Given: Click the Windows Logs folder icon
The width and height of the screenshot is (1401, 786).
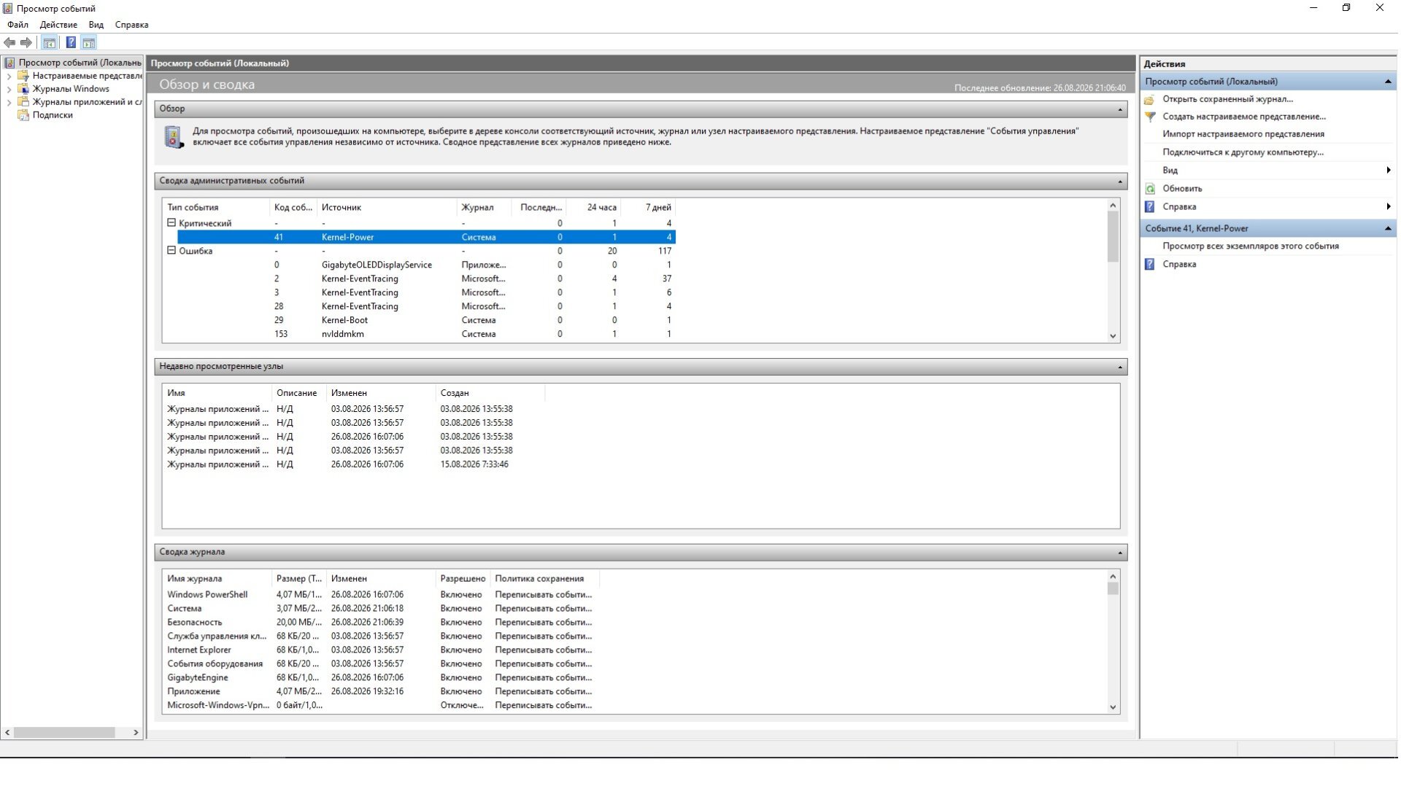Looking at the screenshot, I should 23,89.
